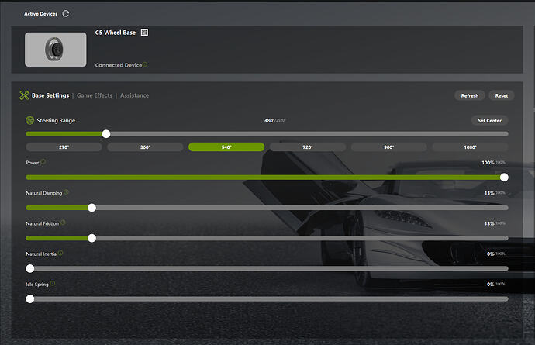Click the Steering Range slider handle
535x345 pixels.
tap(106, 134)
